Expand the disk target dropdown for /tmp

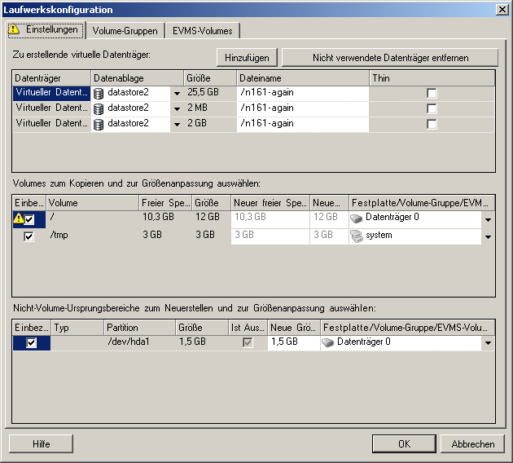pos(487,237)
